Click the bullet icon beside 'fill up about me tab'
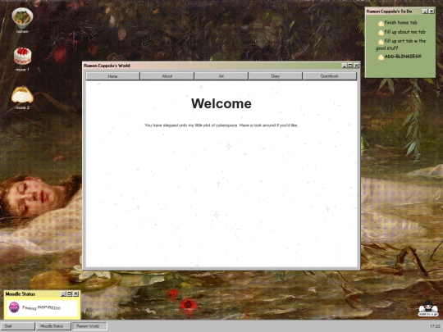The image size is (443, 332). point(381,33)
